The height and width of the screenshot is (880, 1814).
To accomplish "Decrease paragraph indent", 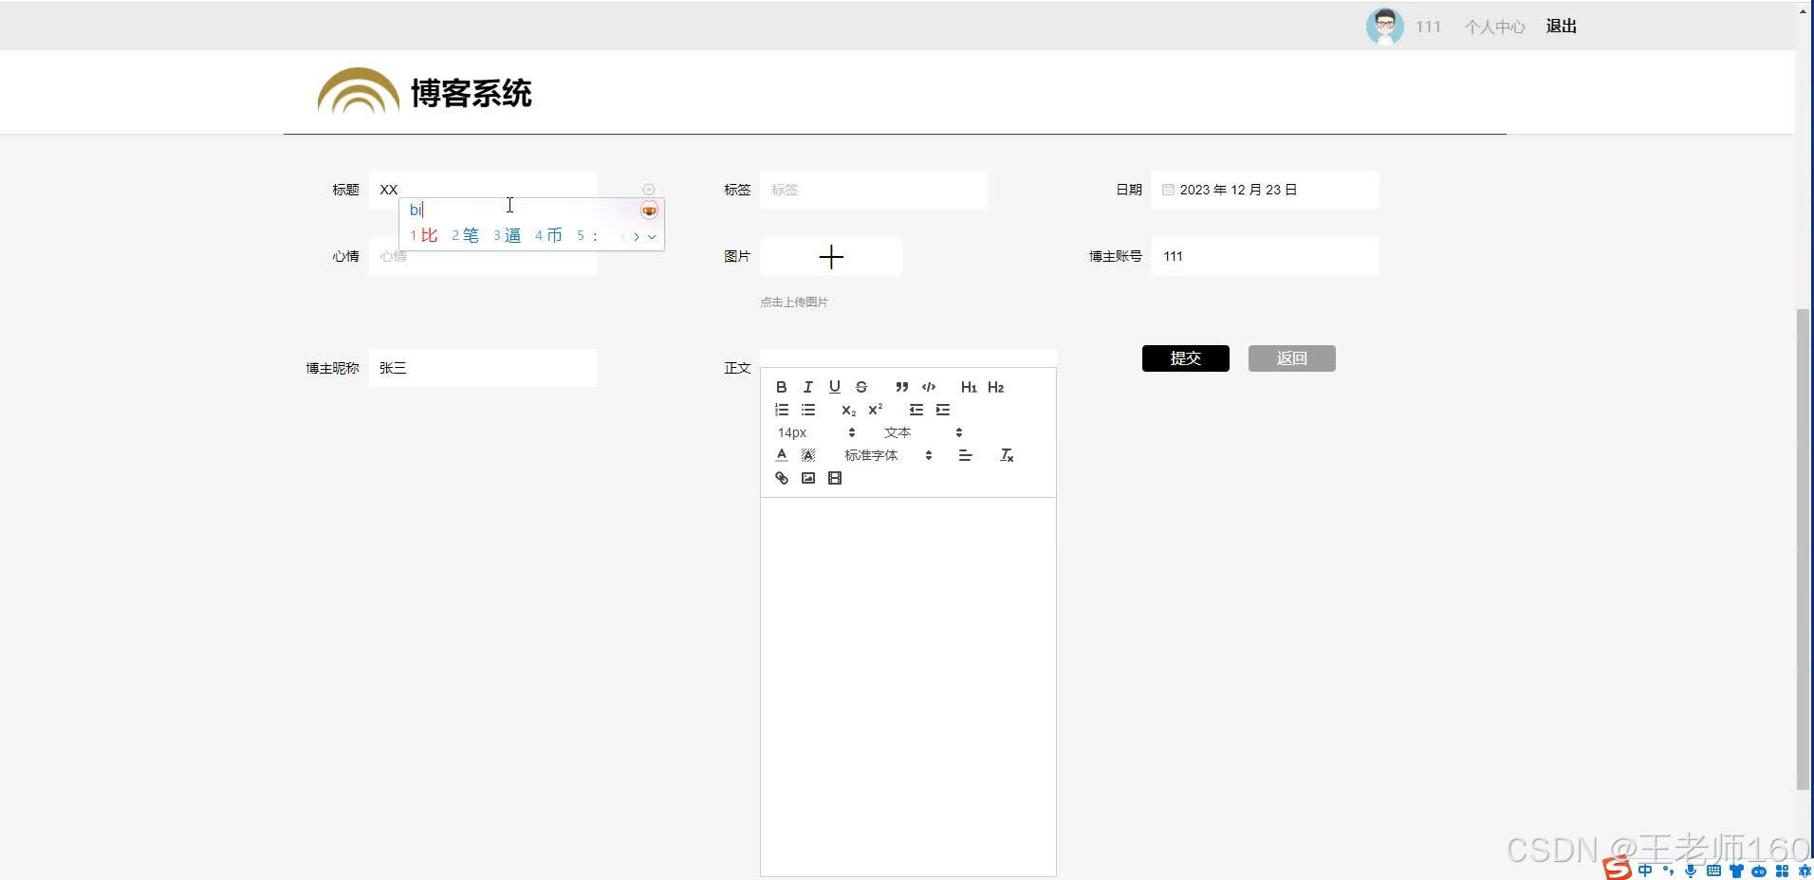I will [x=916, y=410].
